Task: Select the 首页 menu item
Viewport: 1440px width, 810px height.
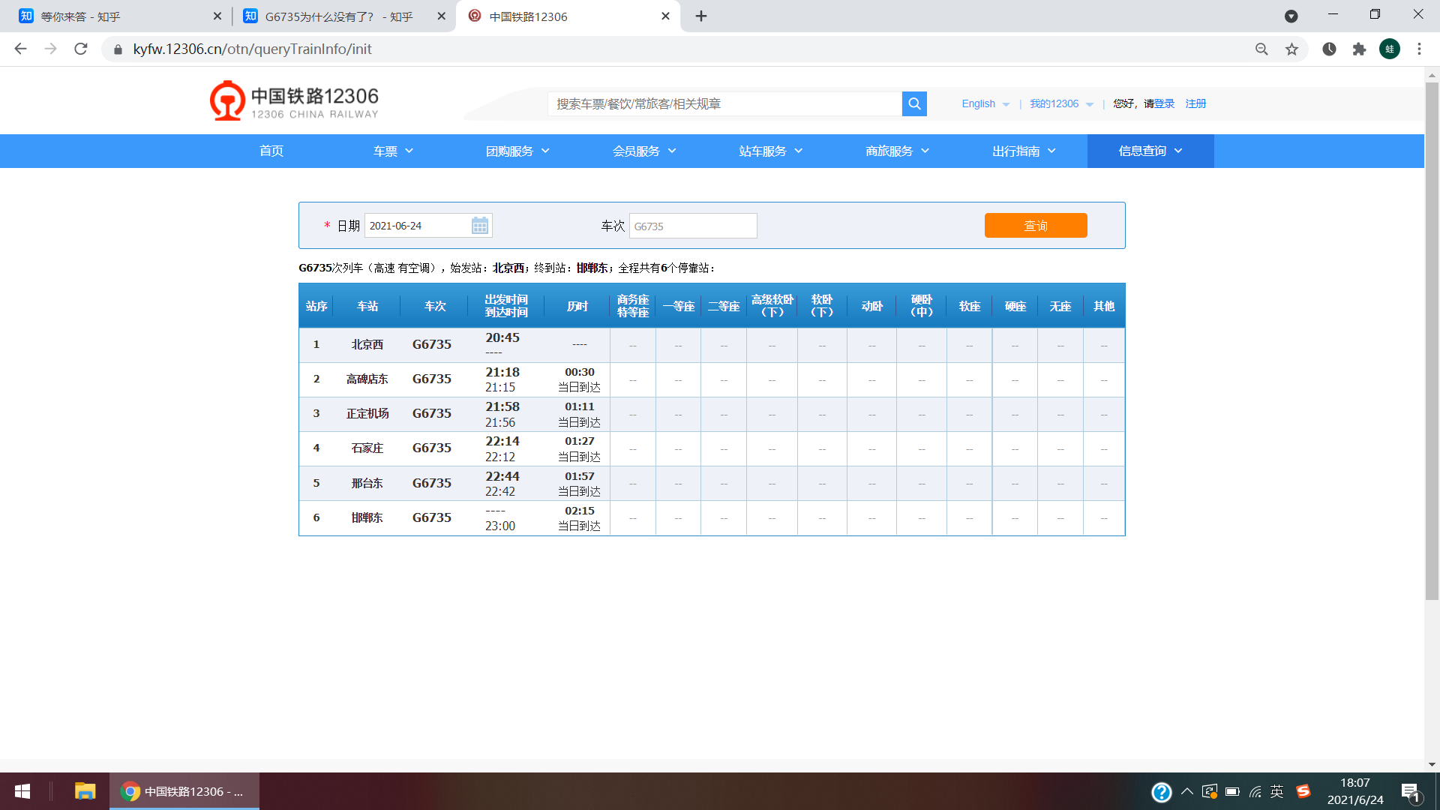Action: click(271, 151)
